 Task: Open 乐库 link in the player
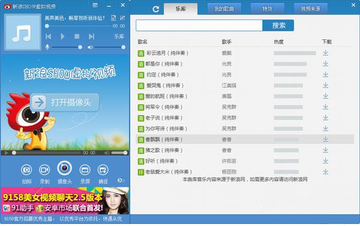click(119, 36)
